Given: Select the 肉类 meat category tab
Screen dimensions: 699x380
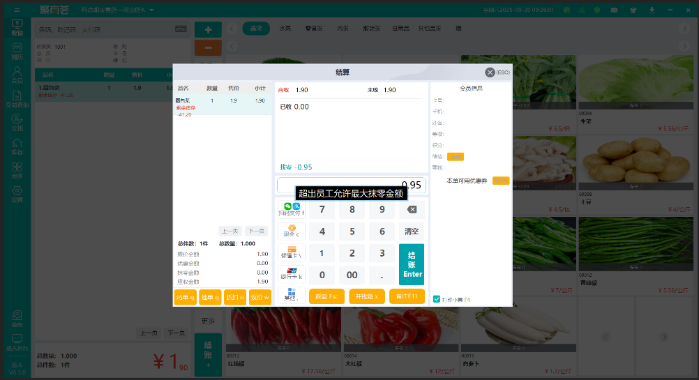Looking at the screenshot, I should pyautogui.click(x=343, y=29).
